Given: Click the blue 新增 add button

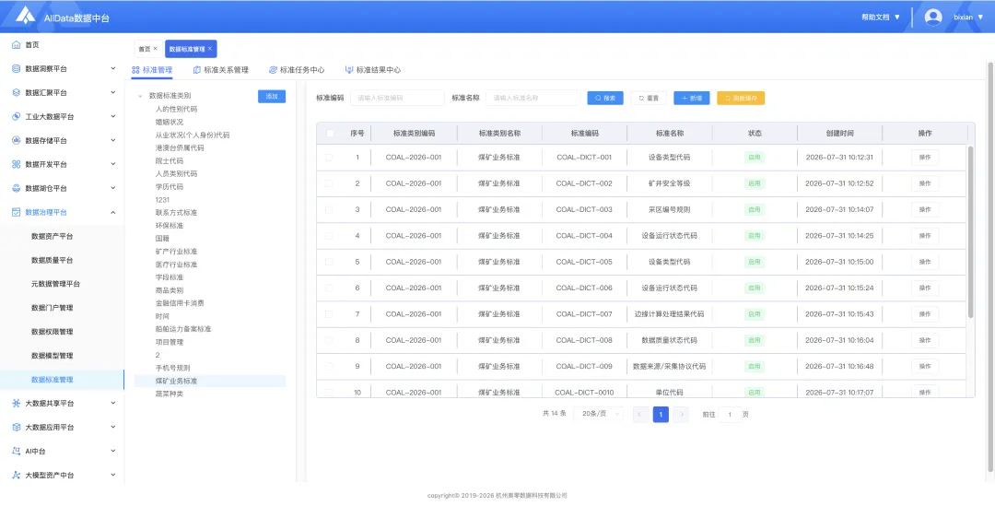Looking at the screenshot, I should [692, 99].
